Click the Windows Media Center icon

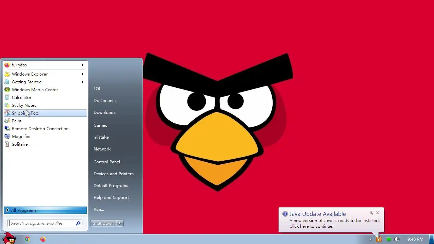coord(7,90)
